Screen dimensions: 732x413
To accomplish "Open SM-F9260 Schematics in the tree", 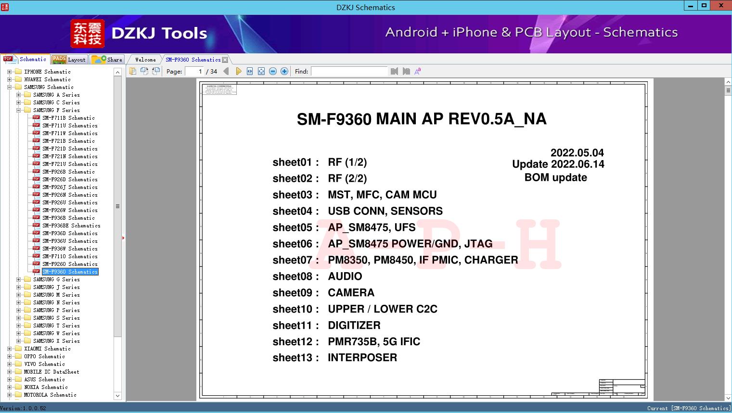I will coord(70,264).
